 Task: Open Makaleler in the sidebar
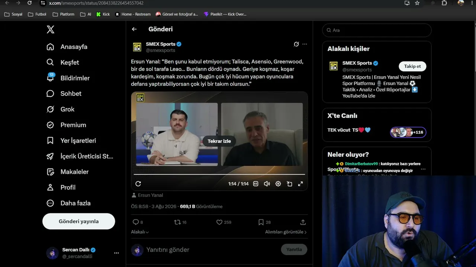pyautogui.click(x=68, y=172)
